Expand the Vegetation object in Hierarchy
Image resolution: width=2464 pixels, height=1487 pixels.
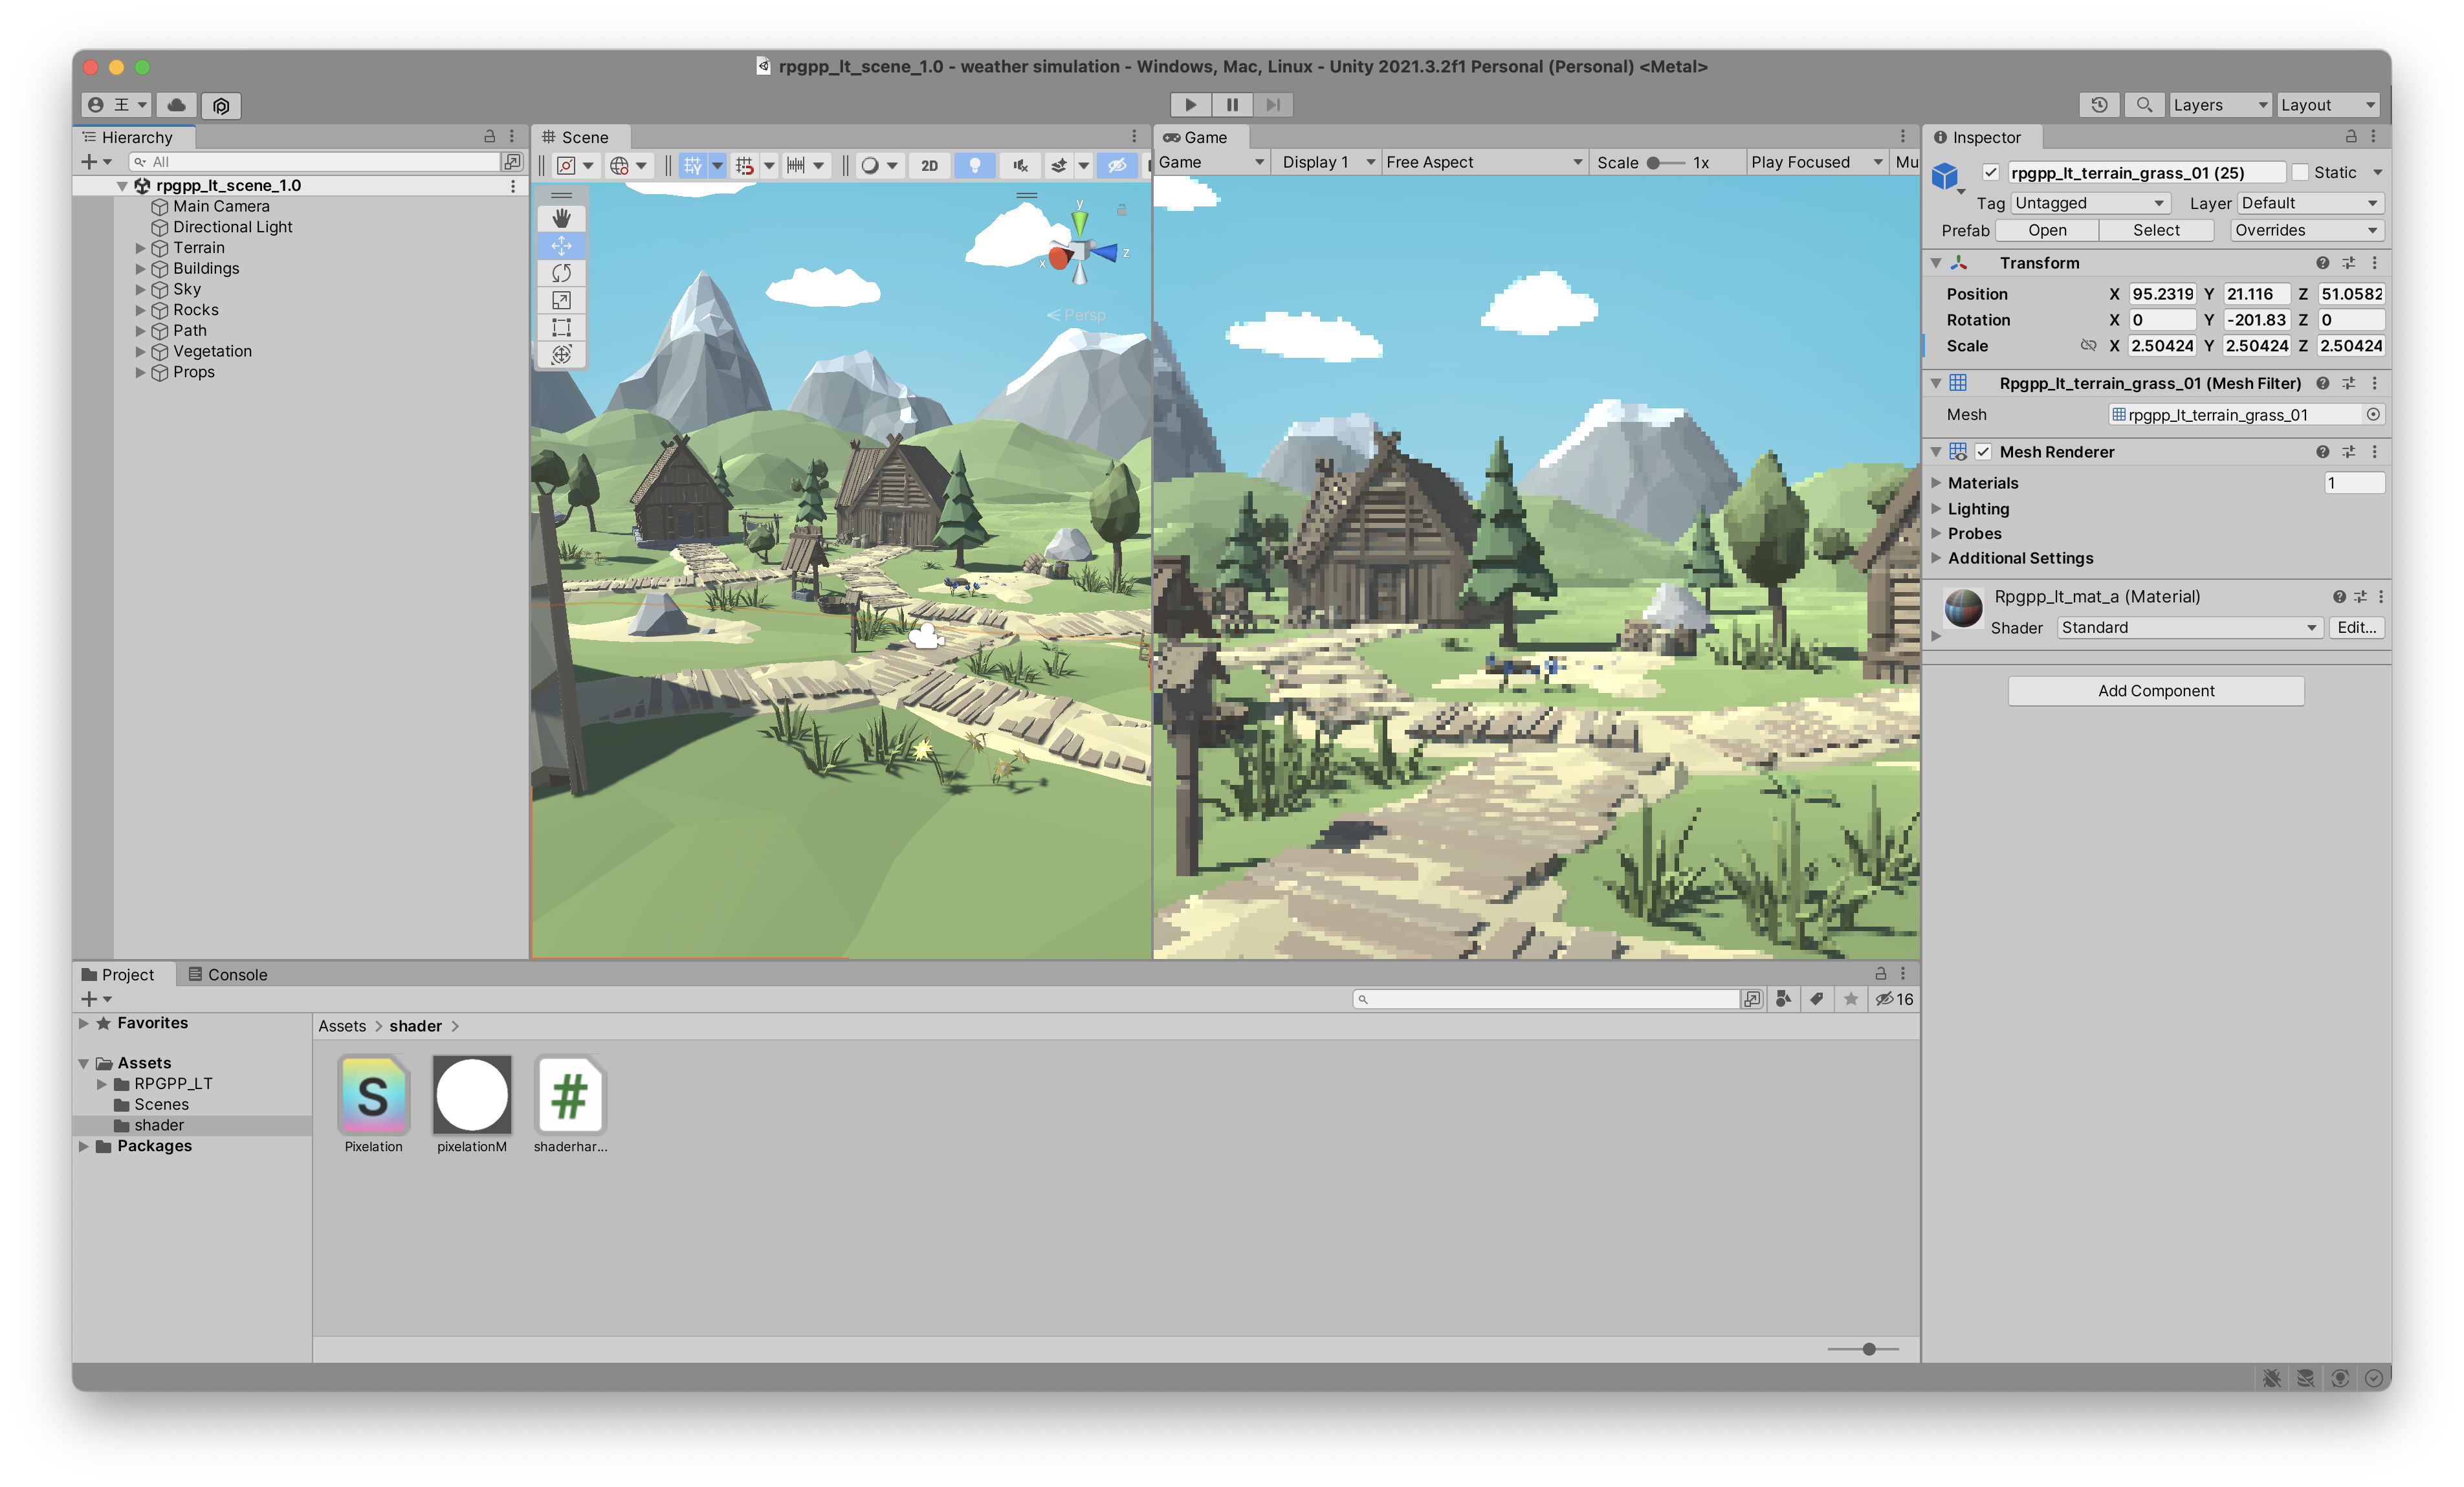[x=141, y=351]
